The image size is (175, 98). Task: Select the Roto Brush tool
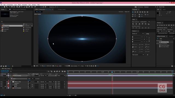point(32,7)
